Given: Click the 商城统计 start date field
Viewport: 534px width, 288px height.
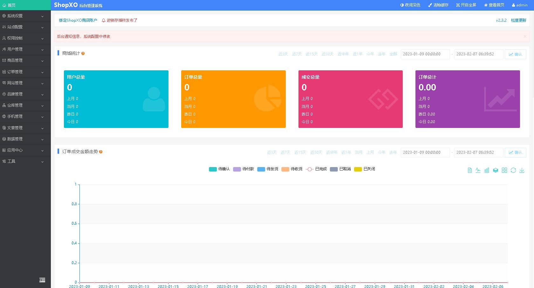Looking at the screenshot, I should [425, 54].
